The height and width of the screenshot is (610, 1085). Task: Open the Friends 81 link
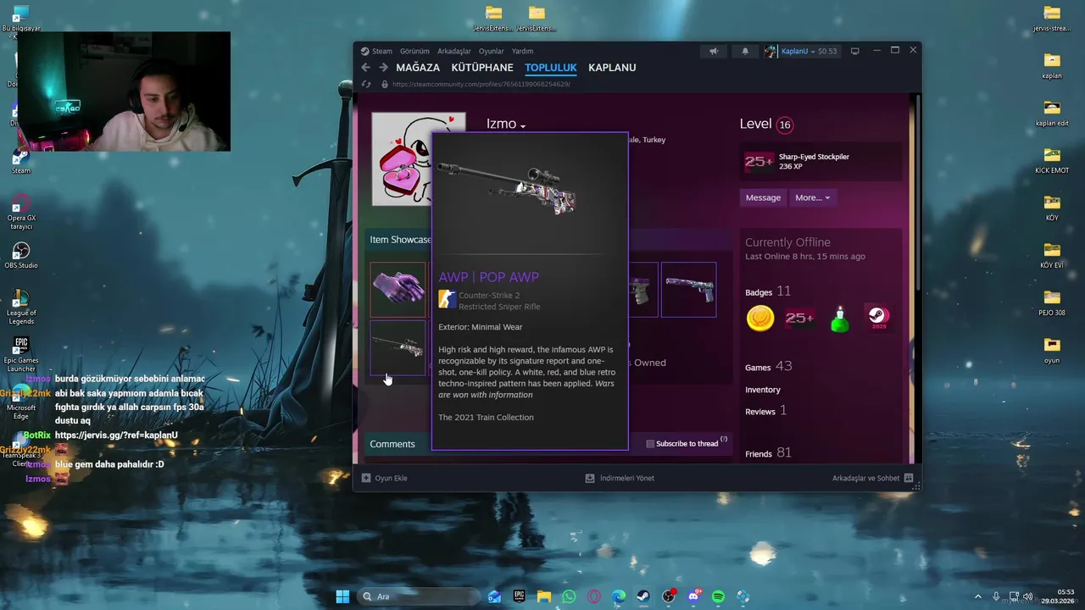768,453
